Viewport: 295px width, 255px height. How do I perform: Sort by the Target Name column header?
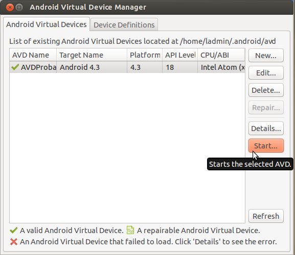point(92,55)
